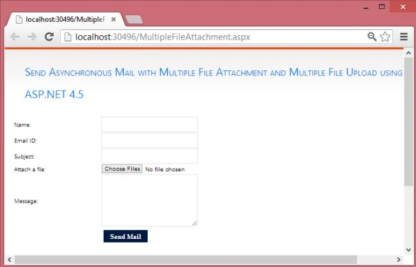
Task: Reload the page with refresh icon
Action: [49, 36]
